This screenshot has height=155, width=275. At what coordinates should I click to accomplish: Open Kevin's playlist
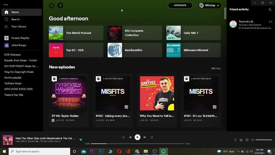12,77
